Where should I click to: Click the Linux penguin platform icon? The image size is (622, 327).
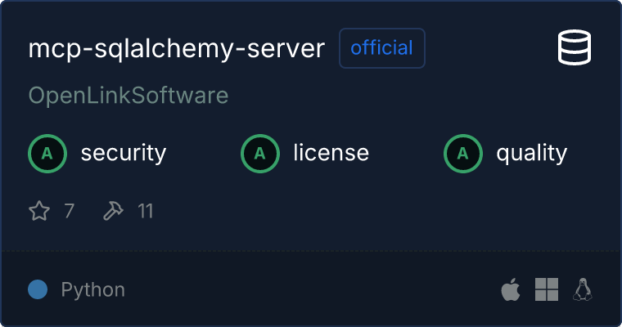583,289
